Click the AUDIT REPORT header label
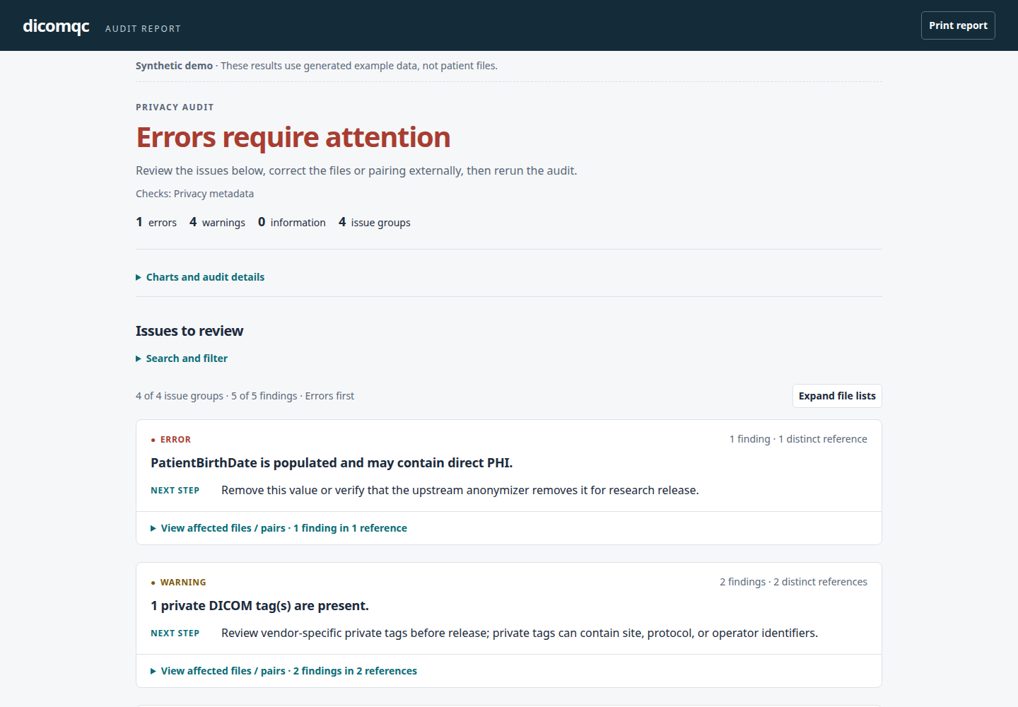1018x707 pixels. 144,29
